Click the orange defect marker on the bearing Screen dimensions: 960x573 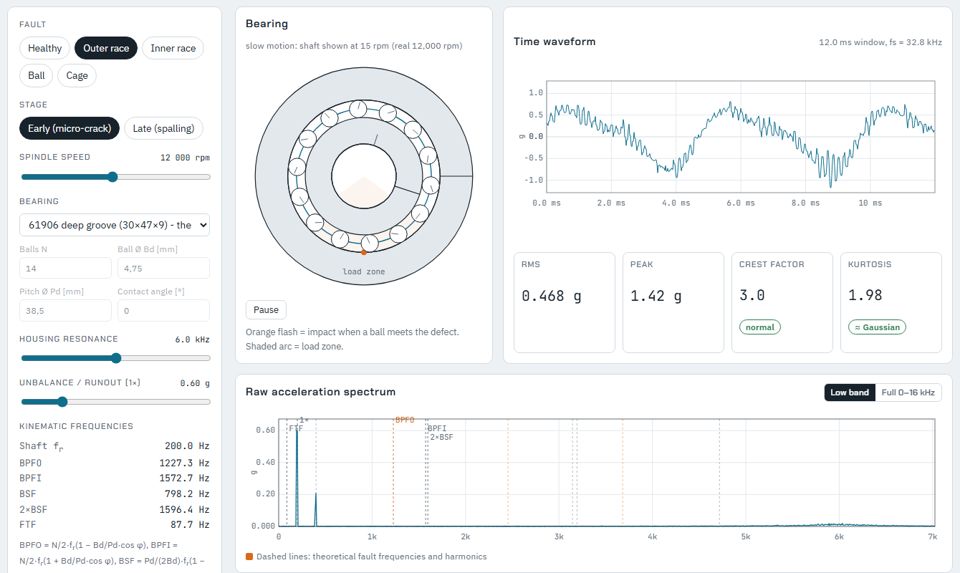coord(364,252)
